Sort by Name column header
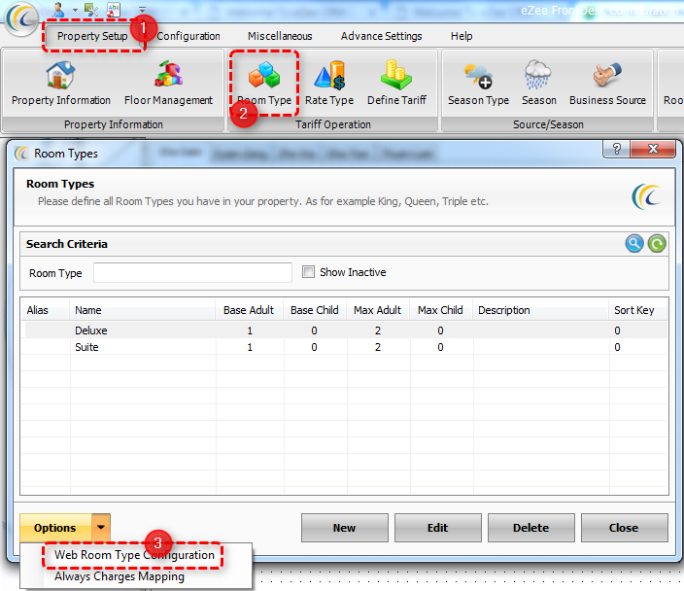Screen dimensions: 684x591 pyautogui.click(x=142, y=310)
